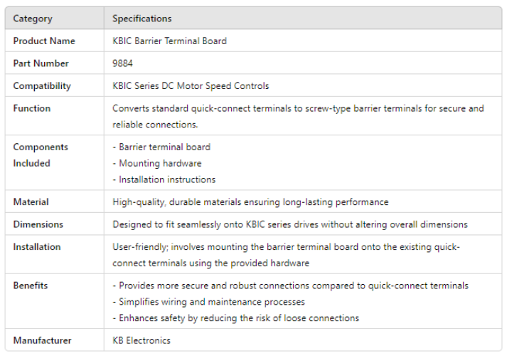Click the KB Electronics manufacturer value
This screenshot has height=356, width=507.
[142, 340]
